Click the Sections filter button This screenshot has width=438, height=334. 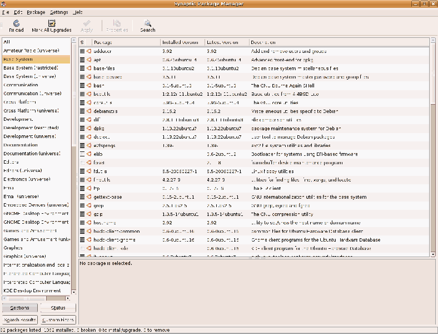[x=19, y=308]
